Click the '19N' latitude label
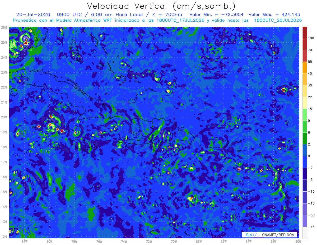The width and height of the screenshot is (317, 245). pos(4,132)
